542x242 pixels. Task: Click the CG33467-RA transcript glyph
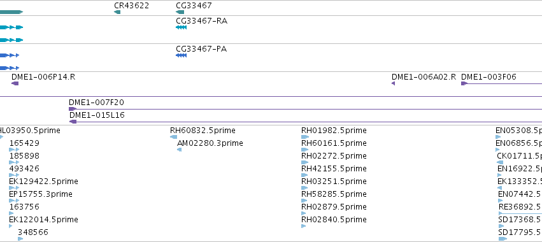click(x=181, y=27)
